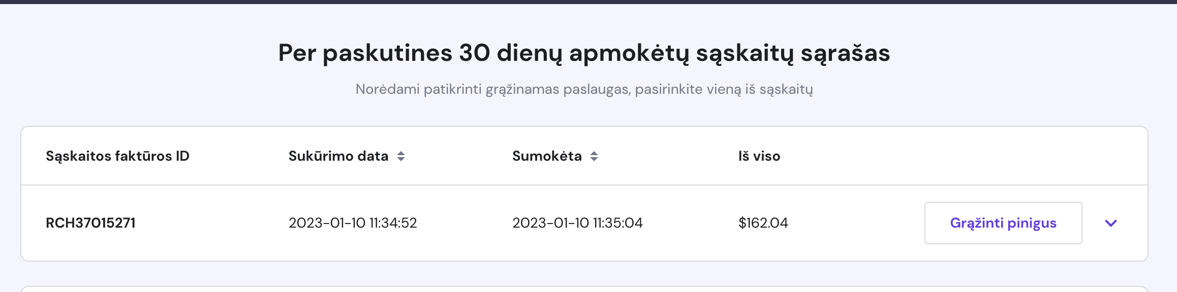Click the descending sort arrow beside Sumokėta

[x=594, y=160]
